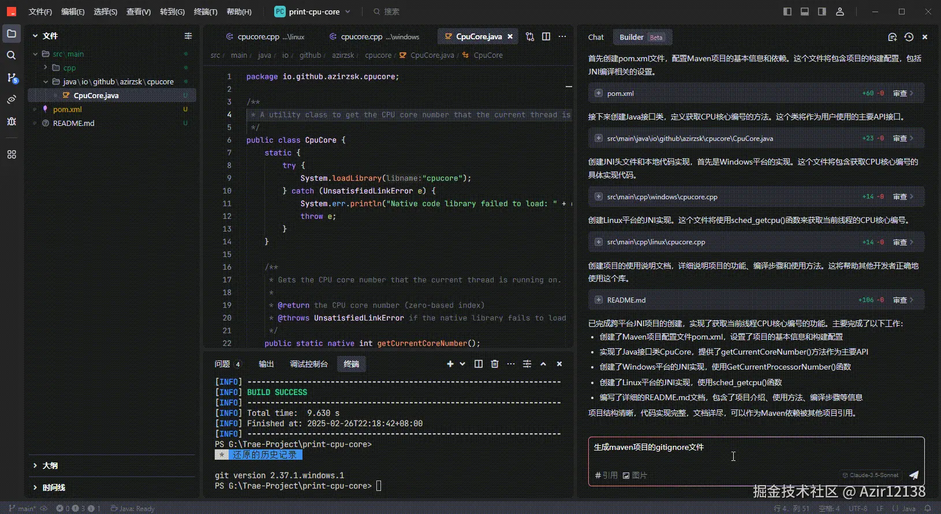Switch to the 问题 problems tab
The width and height of the screenshot is (941, 514).
pos(227,364)
